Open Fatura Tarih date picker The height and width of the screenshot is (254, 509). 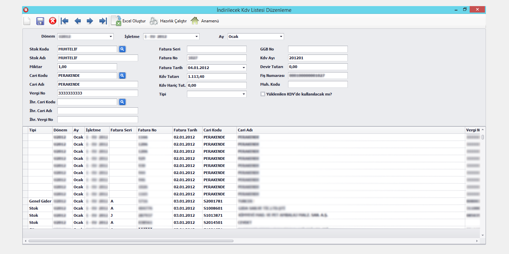pos(244,68)
